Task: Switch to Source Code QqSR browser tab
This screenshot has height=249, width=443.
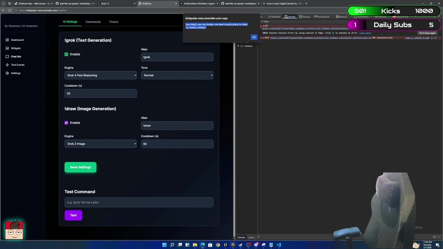Action: pyautogui.click(x=282, y=3)
